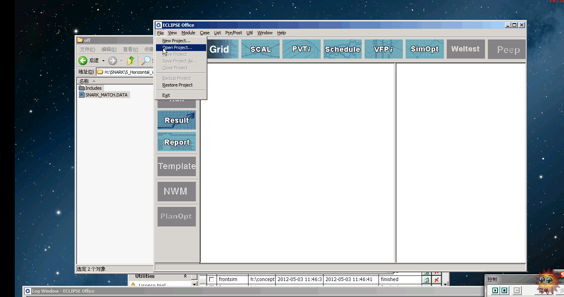The width and height of the screenshot is (564, 297).
Task: Open the back button history dropdown
Action: (x=103, y=61)
